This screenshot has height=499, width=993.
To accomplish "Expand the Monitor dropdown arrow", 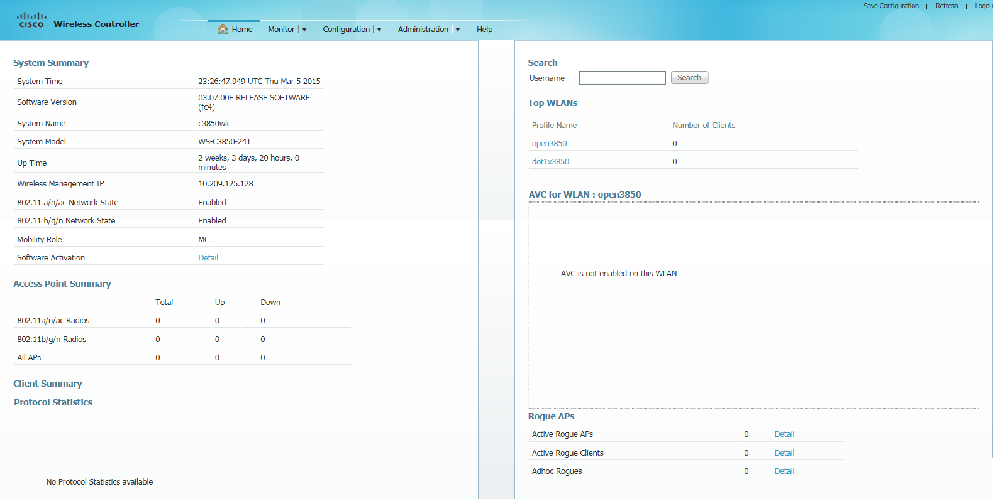I will tap(304, 30).
